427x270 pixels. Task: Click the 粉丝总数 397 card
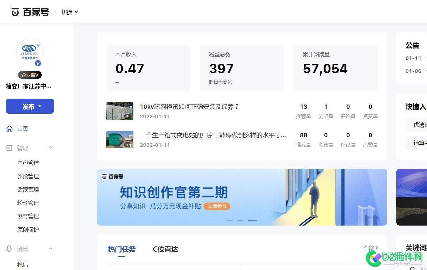(x=242, y=68)
